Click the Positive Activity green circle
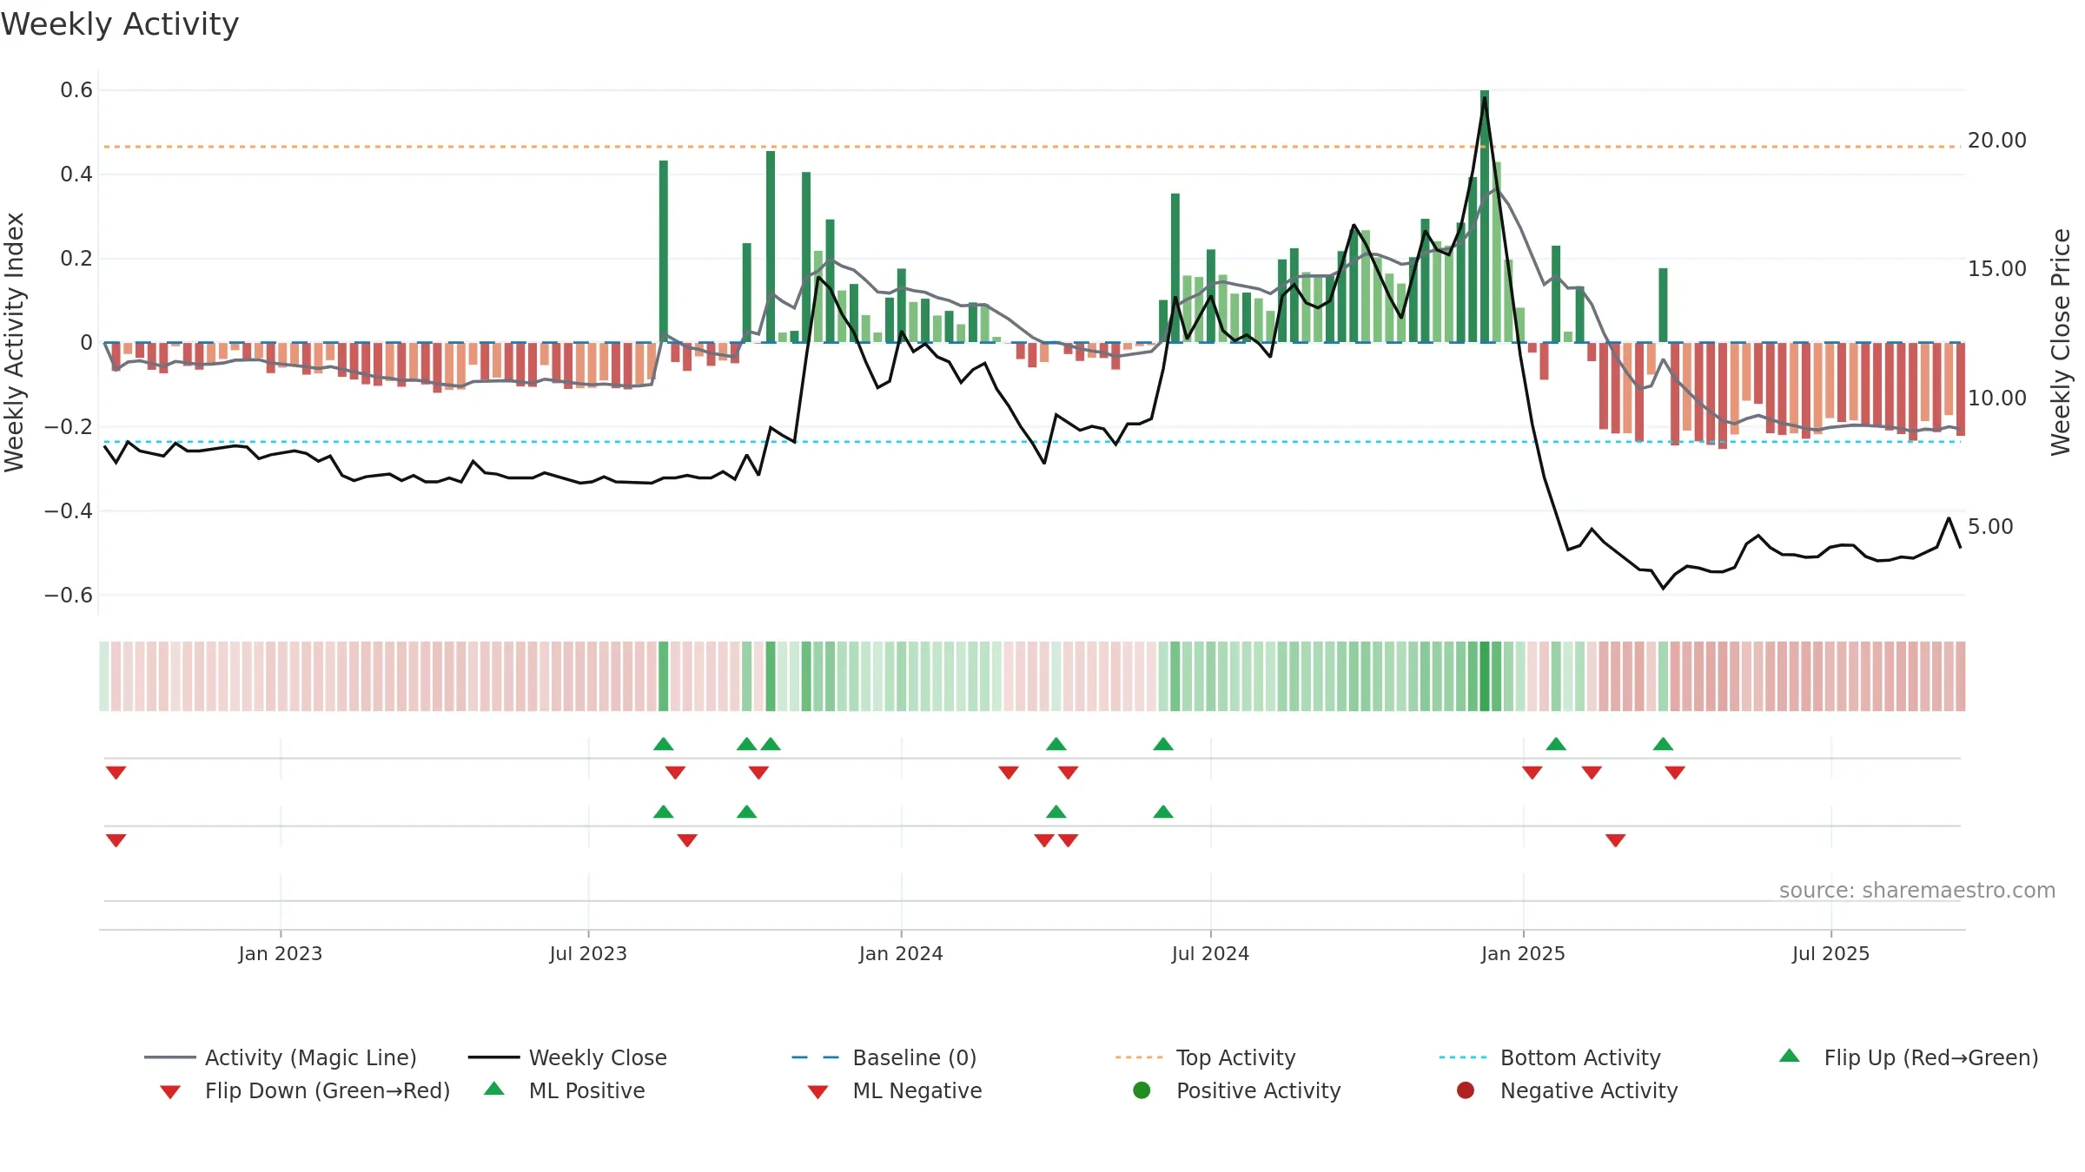The image size is (2085, 1172). [x=1142, y=1090]
